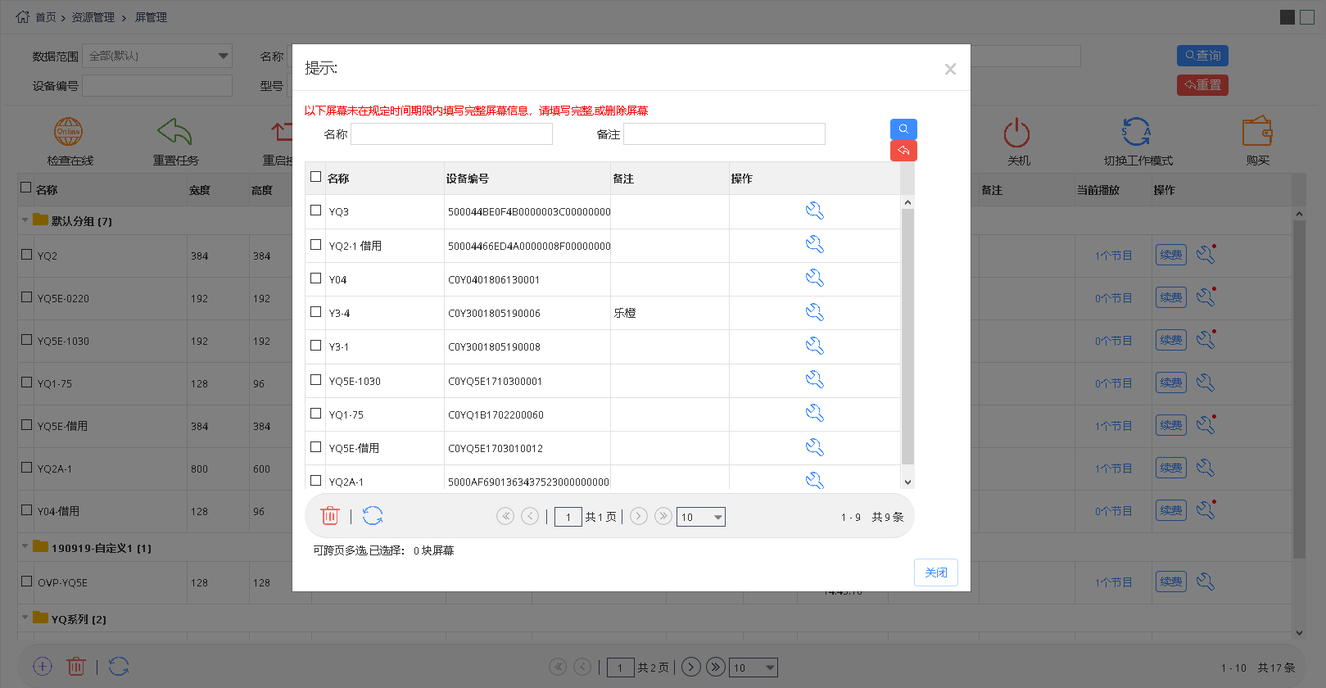This screenshot has width=1326, height=688.
Task: Check the dialog row Y04 checkbox
Action: coord(315,278)
